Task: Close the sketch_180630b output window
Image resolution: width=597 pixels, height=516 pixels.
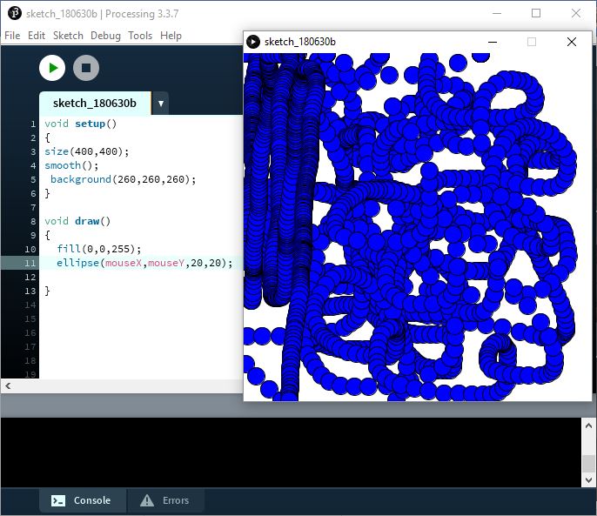Action: click(572, 42)
